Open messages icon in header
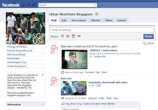 (28, 5)
